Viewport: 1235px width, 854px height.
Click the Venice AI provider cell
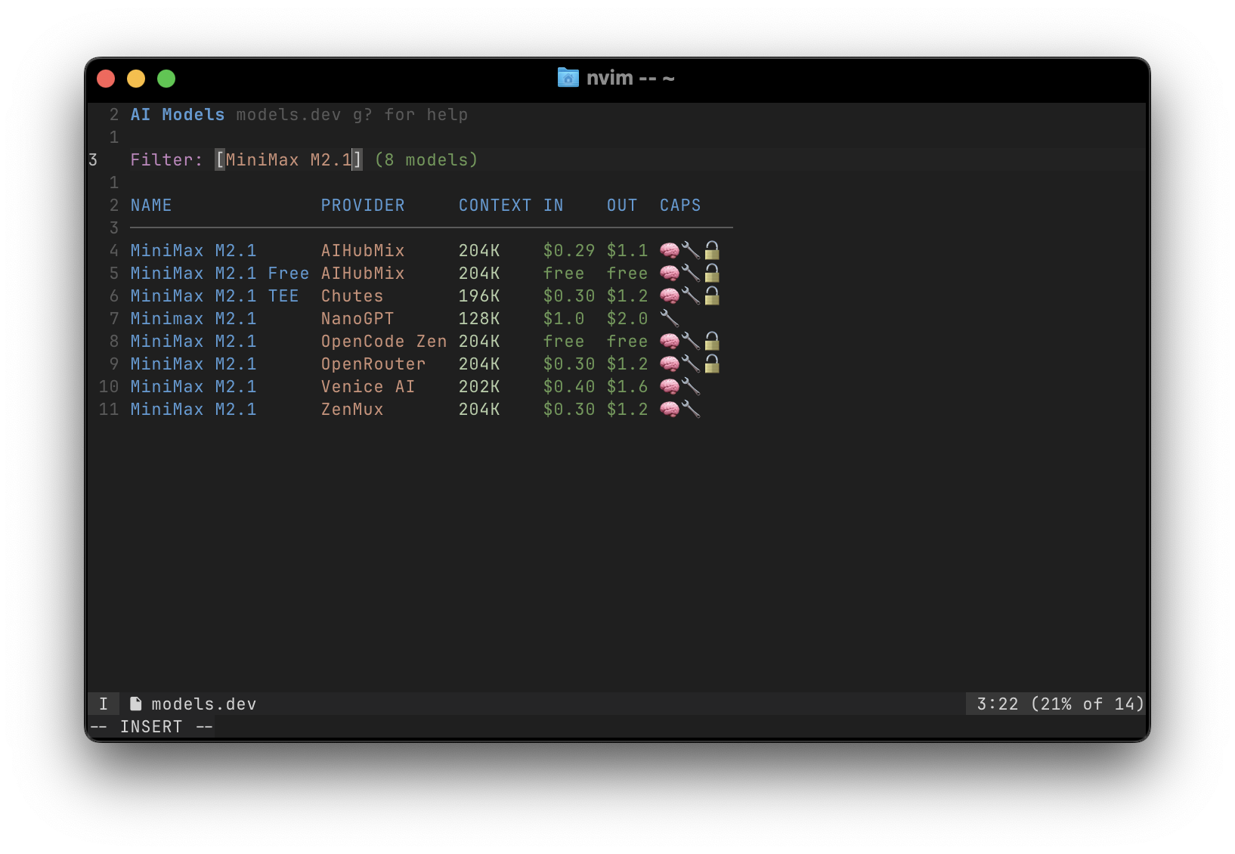pyautogui.click(x=368, y=386)
